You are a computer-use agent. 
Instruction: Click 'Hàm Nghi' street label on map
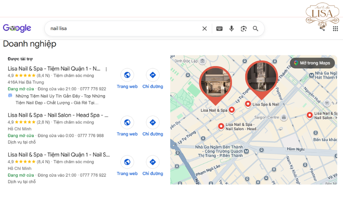[x=296, y=149]
